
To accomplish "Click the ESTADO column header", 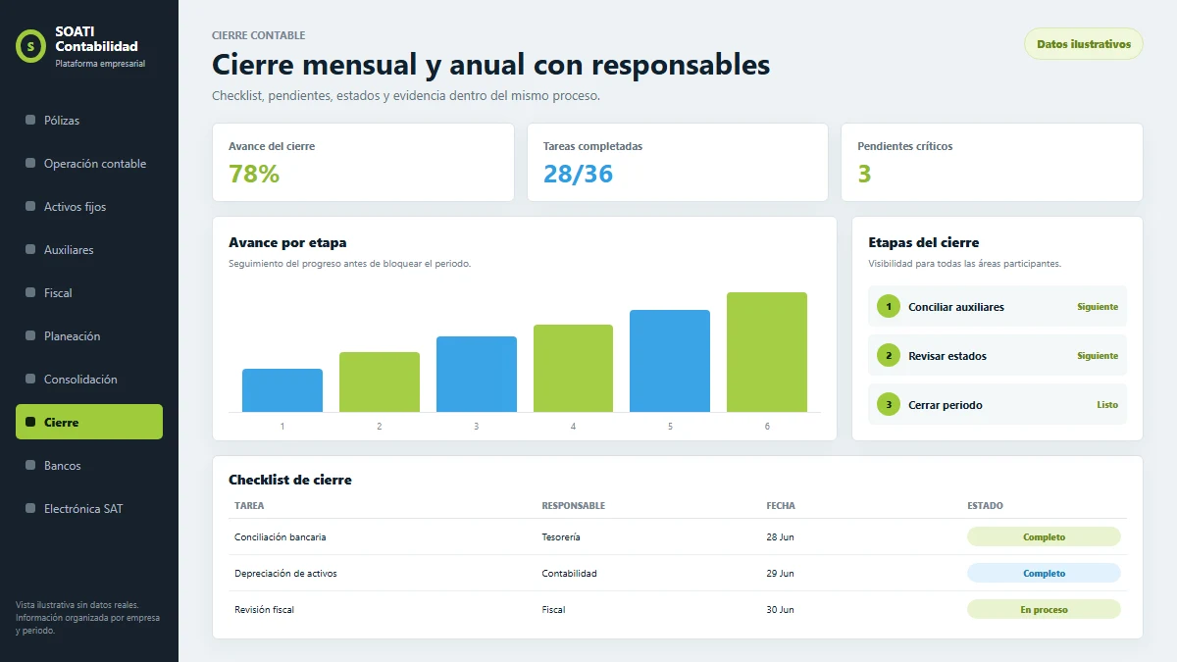I will click(x=985, y=506).
